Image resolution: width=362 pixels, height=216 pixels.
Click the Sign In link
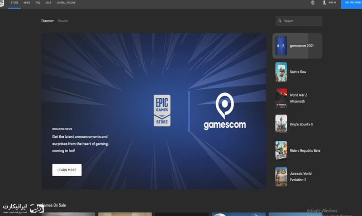(332, 3)
